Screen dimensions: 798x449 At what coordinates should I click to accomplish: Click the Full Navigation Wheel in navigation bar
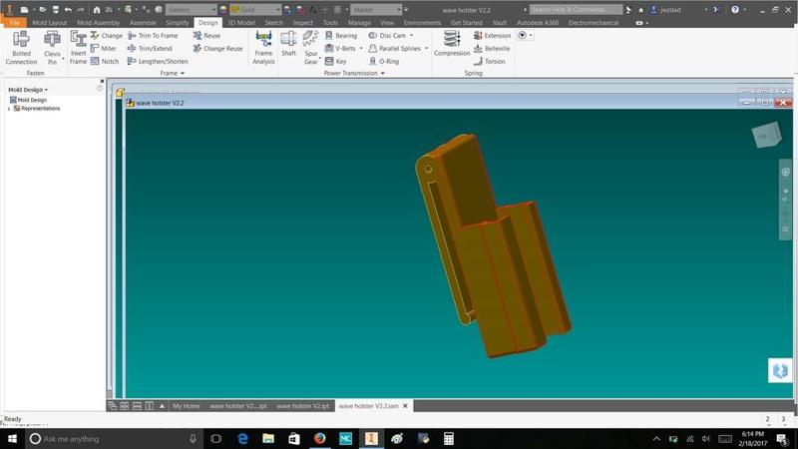pos(785,172)
